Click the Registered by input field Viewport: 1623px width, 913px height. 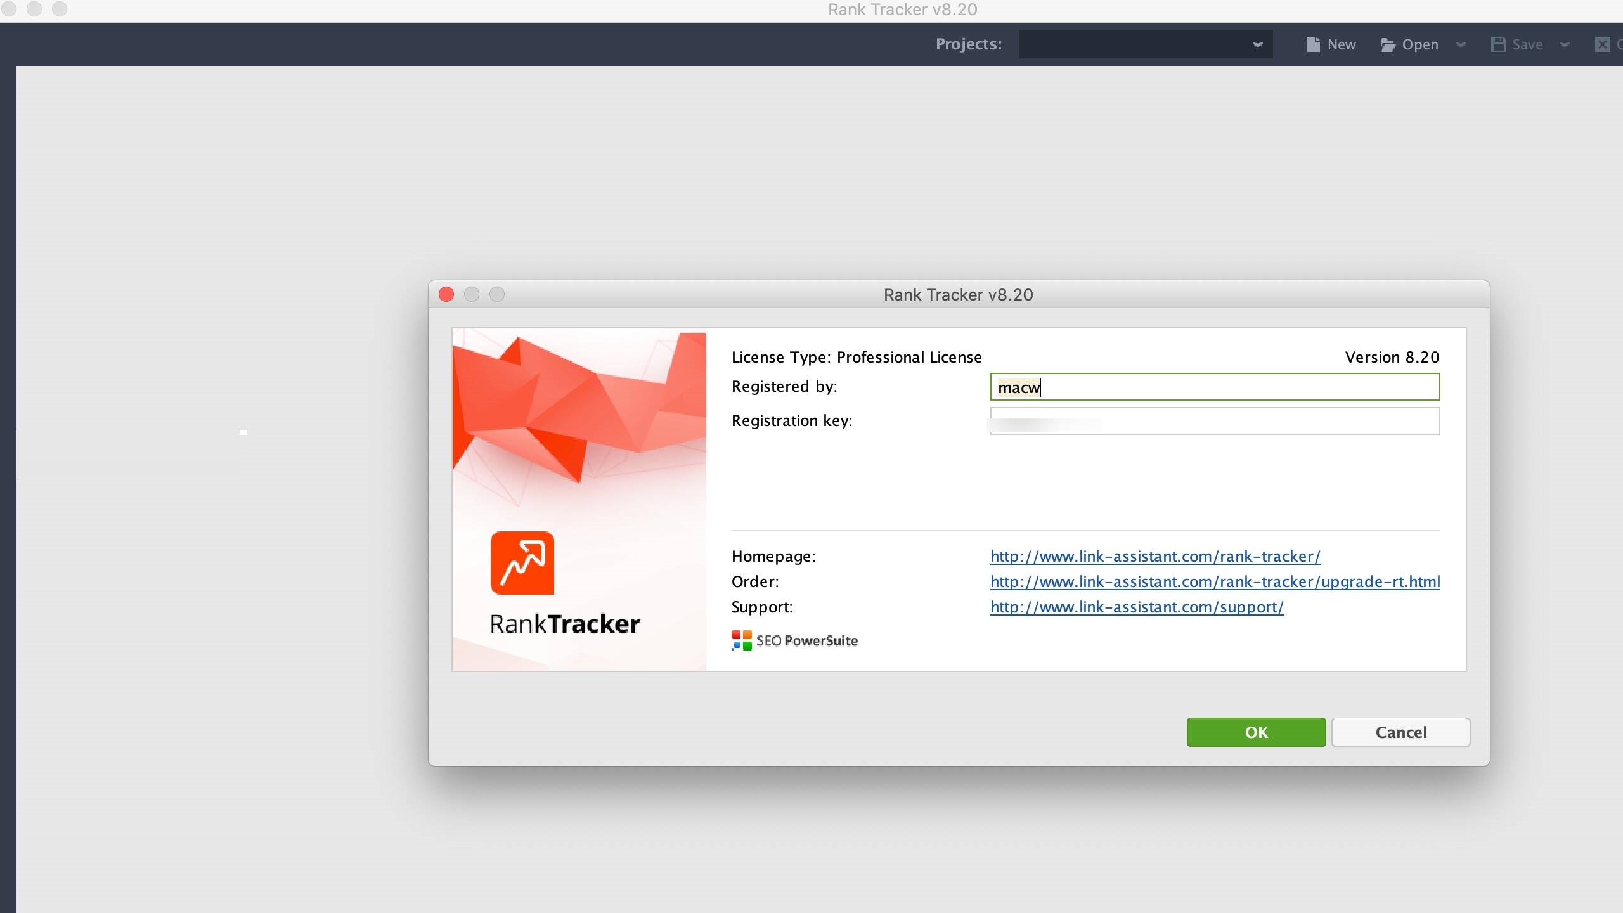pyautogui.click(x=1215, y=387)
